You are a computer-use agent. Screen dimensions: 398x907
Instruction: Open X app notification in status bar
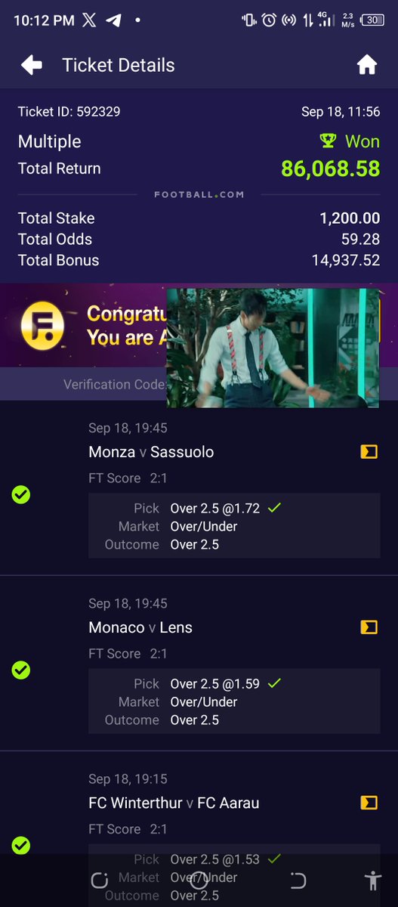click(89, 20)
